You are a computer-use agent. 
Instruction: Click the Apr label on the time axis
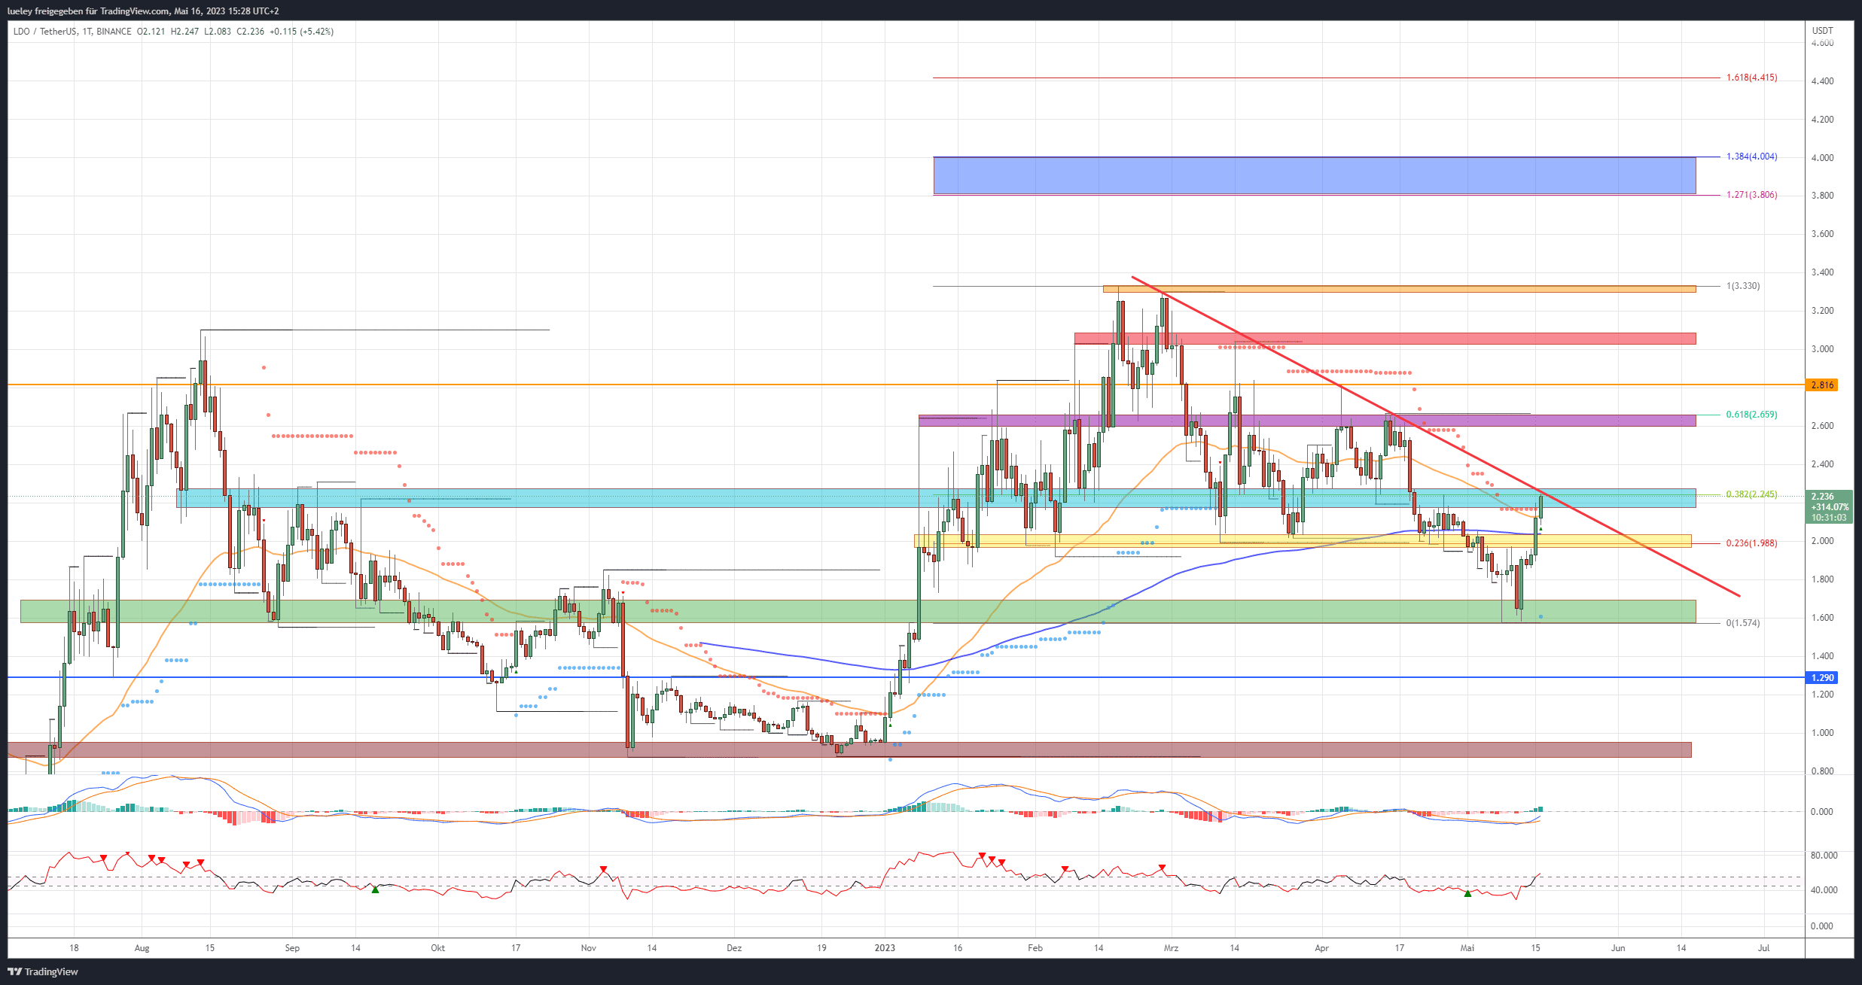pyautogui.click(x=1321, y=948)
